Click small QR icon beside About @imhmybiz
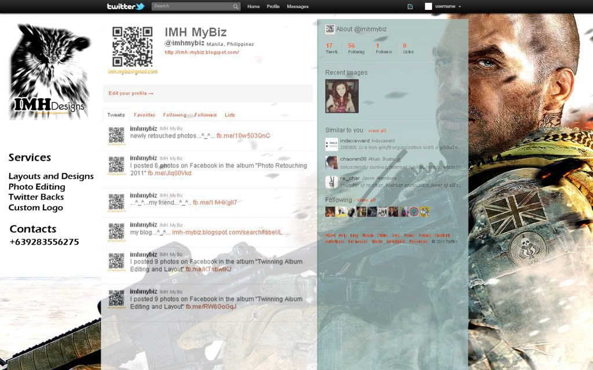 click(x=330, y=29)
